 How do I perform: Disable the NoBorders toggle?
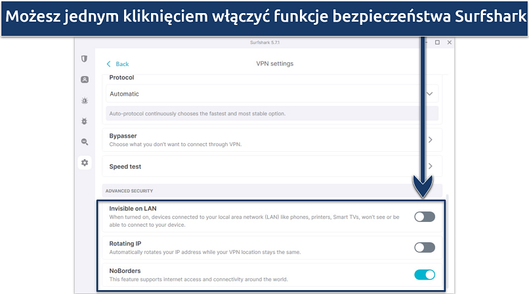coord(424,274)
